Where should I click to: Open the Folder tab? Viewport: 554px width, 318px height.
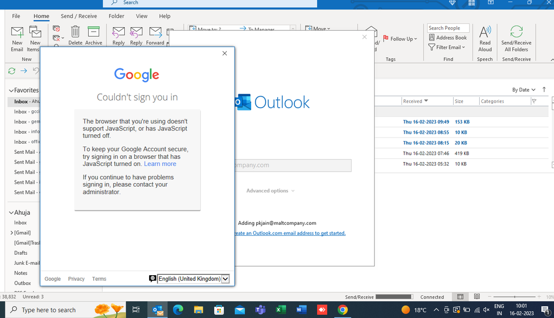(116, 16)
